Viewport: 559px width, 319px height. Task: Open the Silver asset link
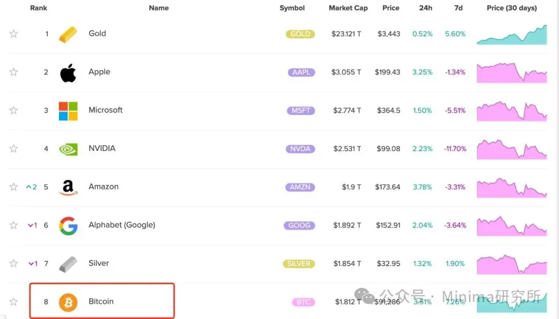coord(98,263)
